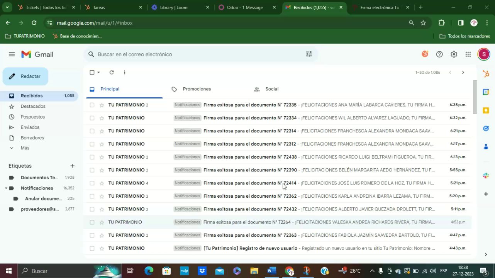Open Gmail Help question mark icon

click(x=439, y=54)
